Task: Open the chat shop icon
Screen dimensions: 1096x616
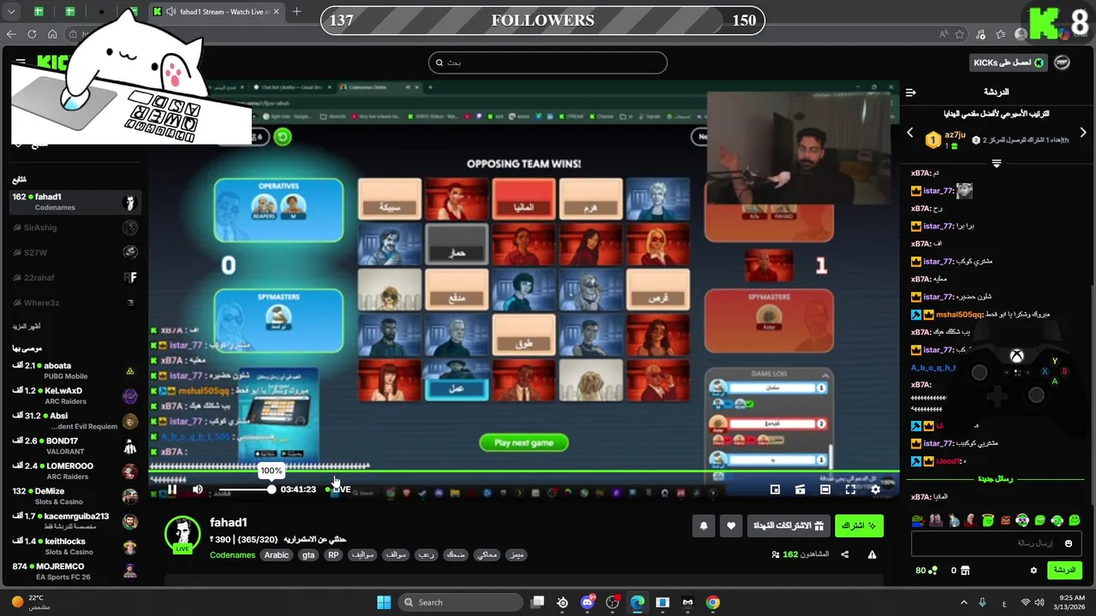Action: point(965,571)
